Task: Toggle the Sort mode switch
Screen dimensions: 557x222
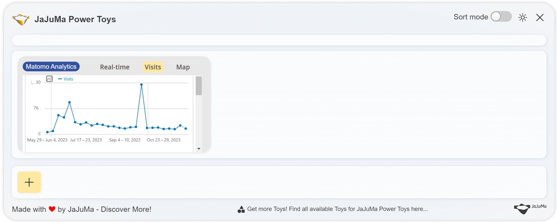Action: click(501, 17)
